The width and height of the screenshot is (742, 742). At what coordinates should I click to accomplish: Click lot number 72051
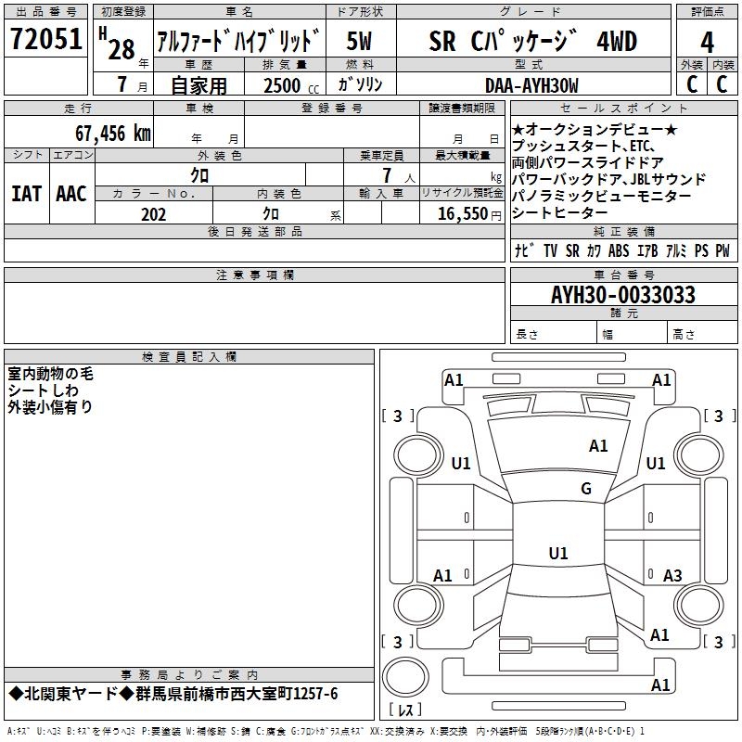pos(46,39)
